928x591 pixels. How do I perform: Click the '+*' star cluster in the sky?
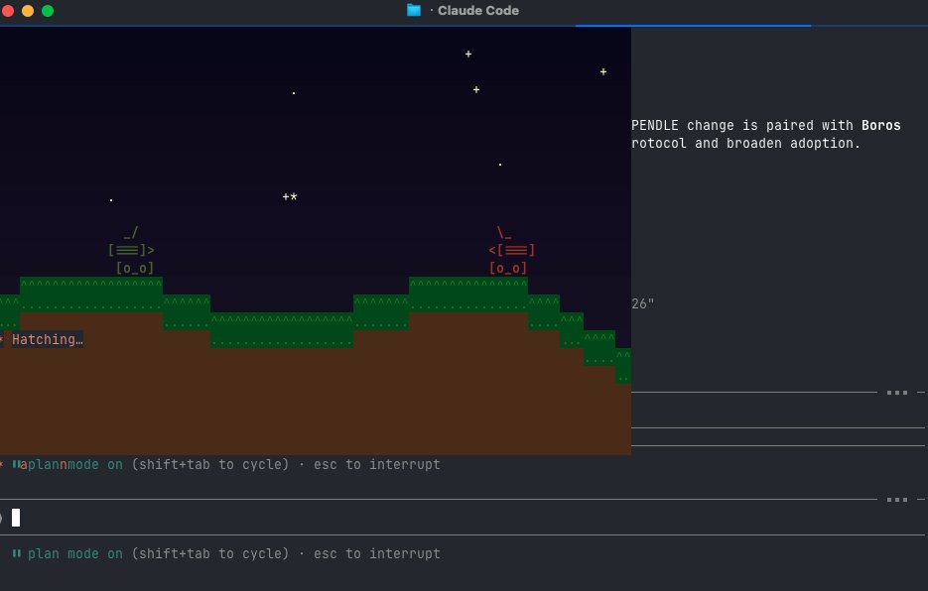(x=290, y=197)
